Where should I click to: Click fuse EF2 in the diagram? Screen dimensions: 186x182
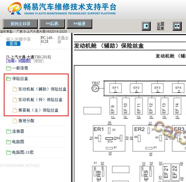(136, 88)
